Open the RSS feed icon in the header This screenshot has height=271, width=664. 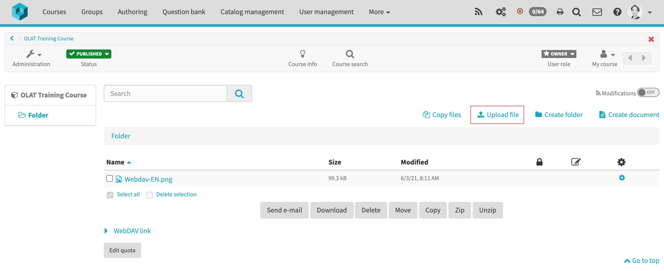pos(479,12)
